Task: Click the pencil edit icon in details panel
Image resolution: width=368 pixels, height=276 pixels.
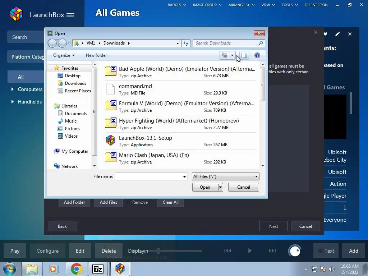Action: pyautogui.click(x=337, y=34)
